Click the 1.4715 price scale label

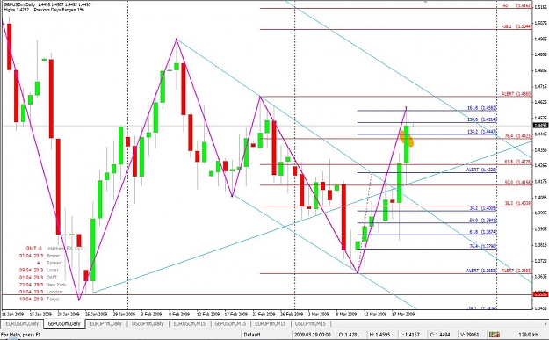541,86
